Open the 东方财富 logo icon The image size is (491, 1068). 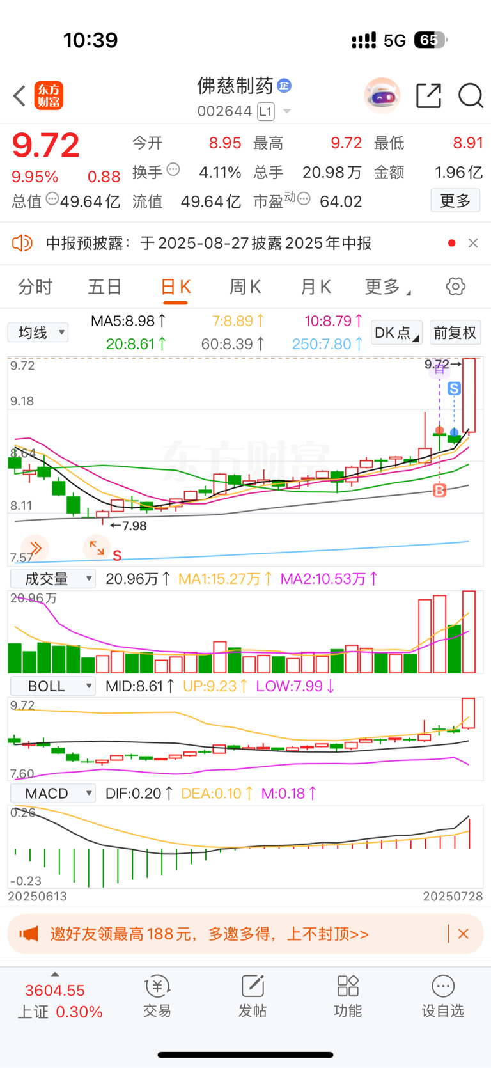tap(49, 96)
